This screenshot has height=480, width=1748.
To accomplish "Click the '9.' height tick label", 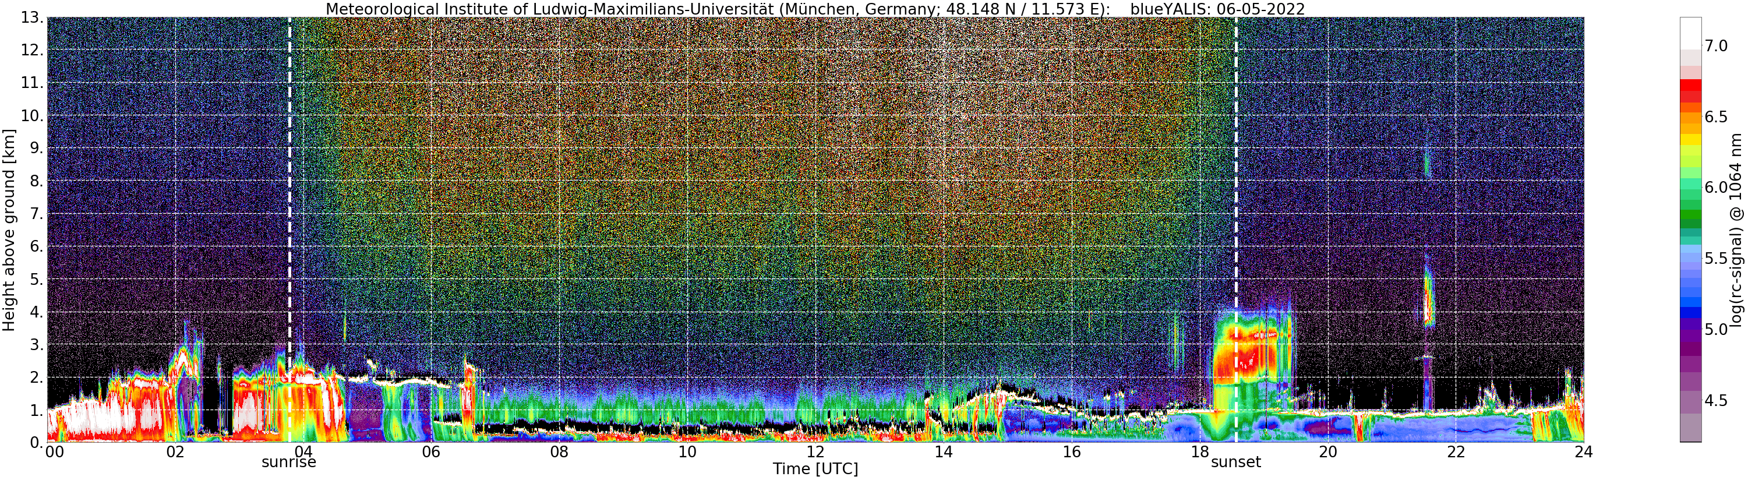I will point(37,148).
